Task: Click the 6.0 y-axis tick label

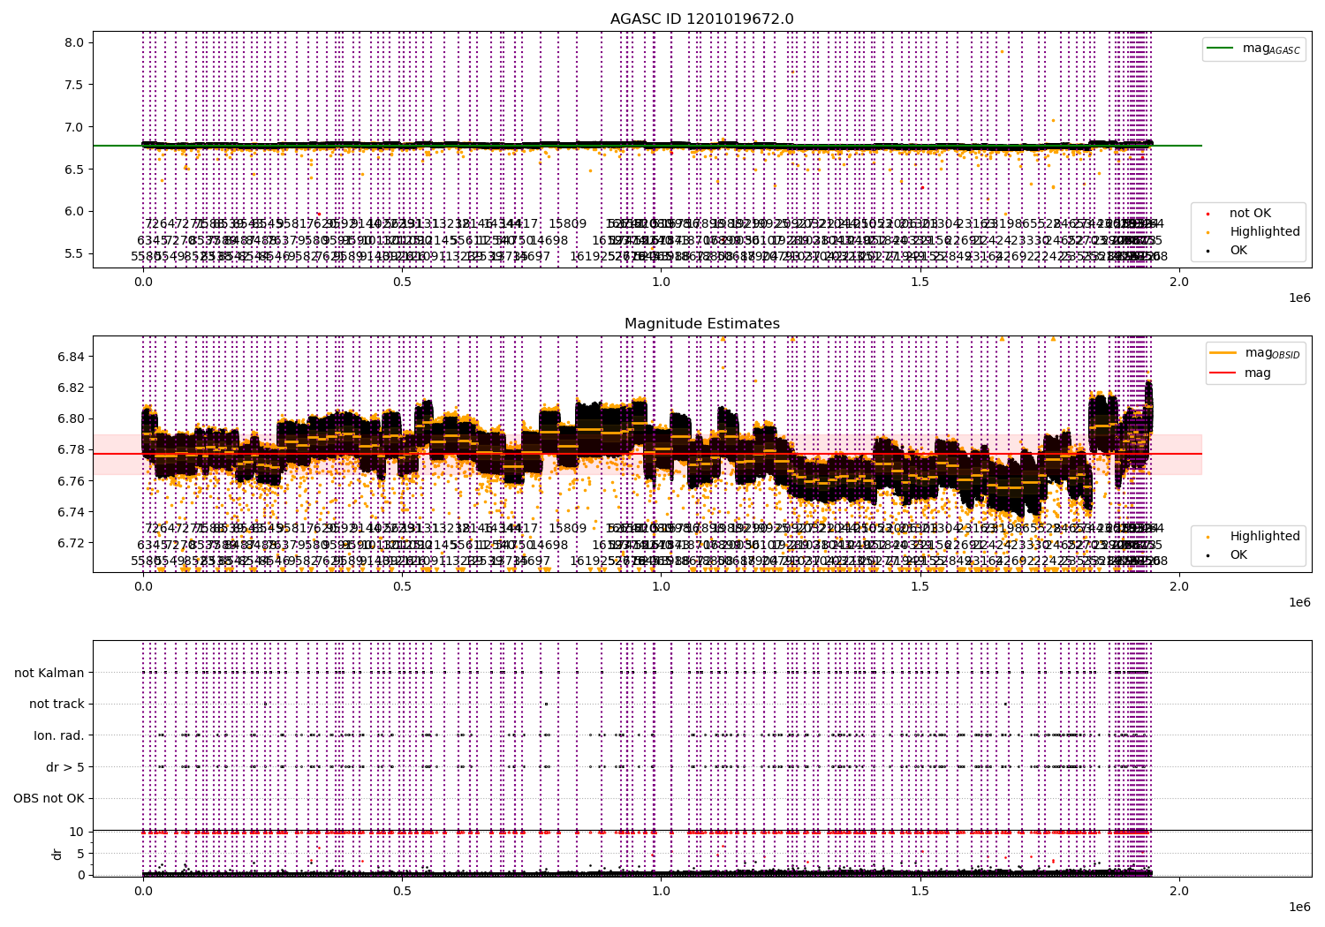Action: (75, 211)
